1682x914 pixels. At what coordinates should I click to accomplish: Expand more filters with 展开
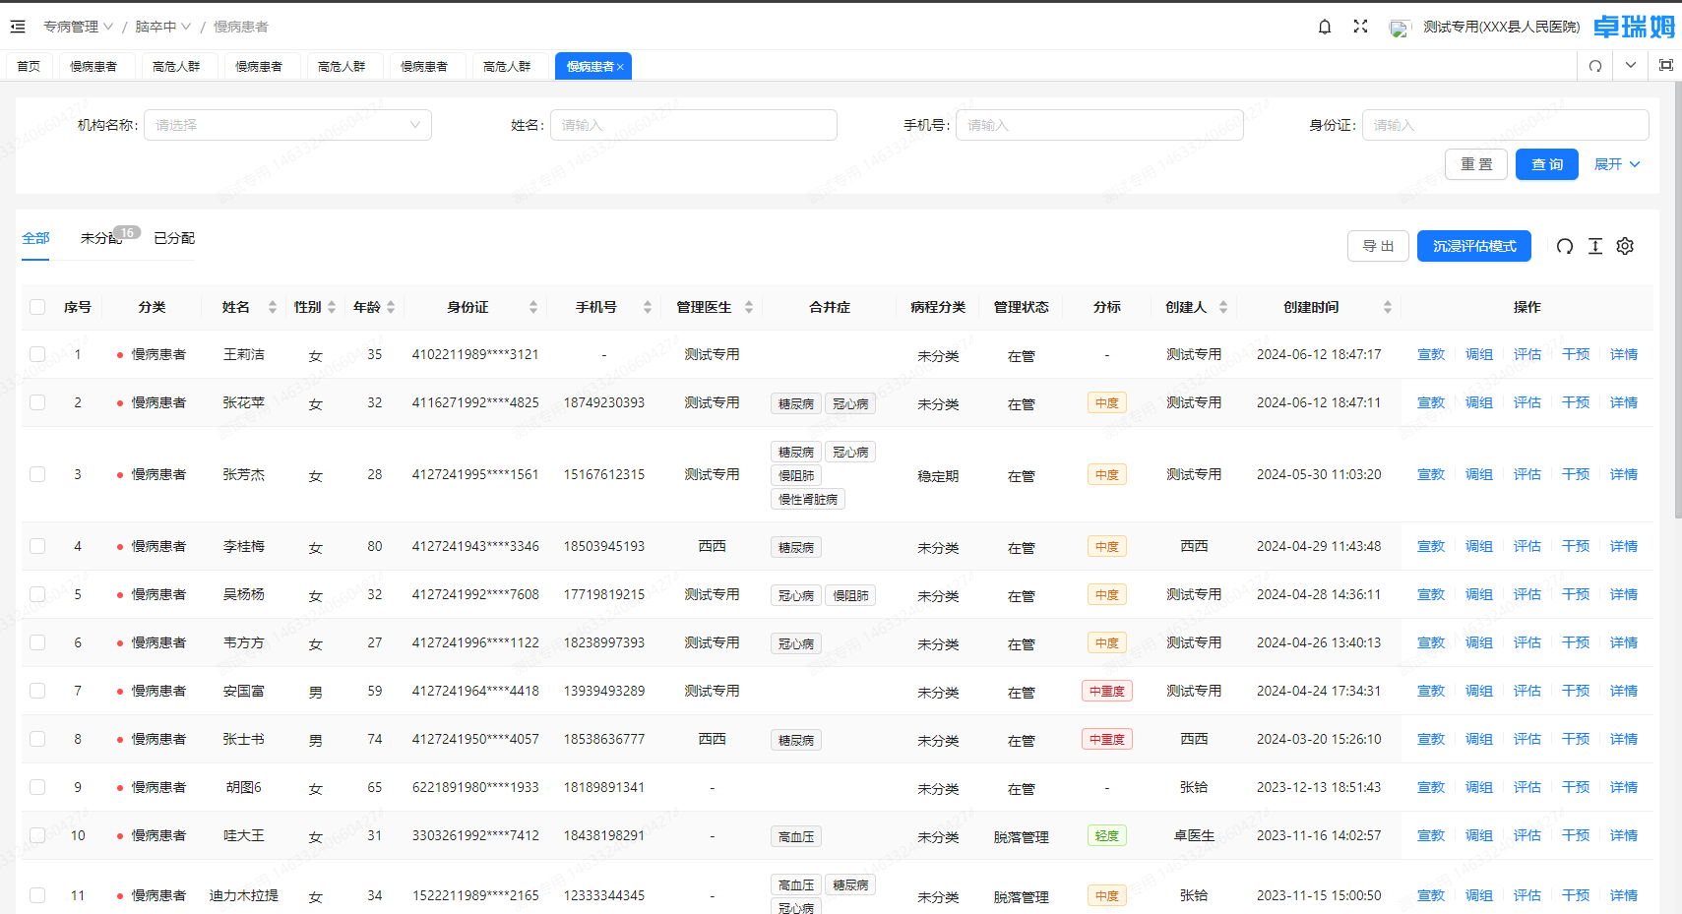pos(1617,164)
